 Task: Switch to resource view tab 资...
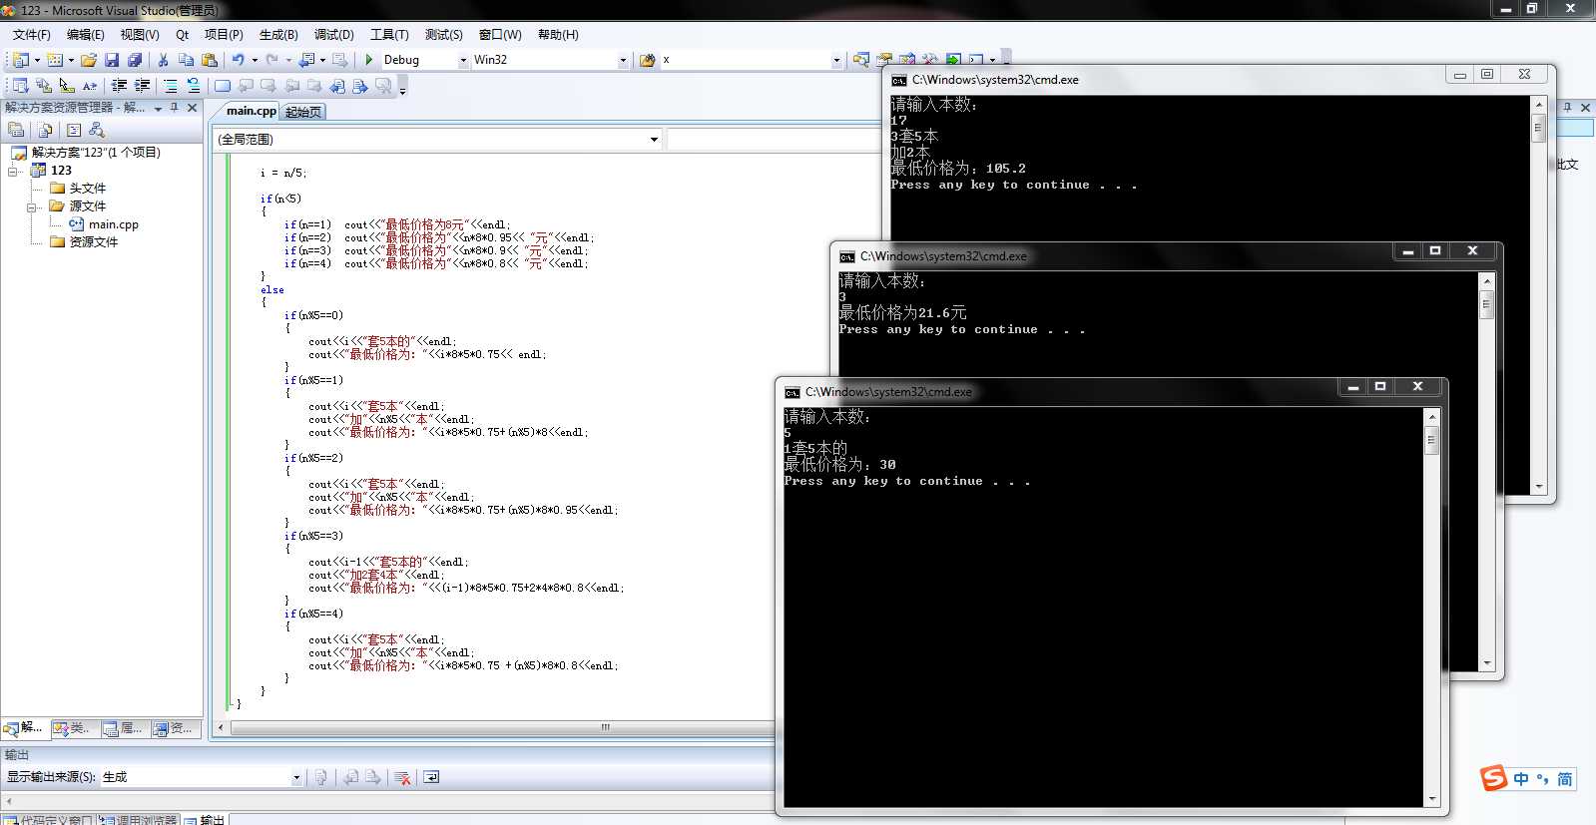(x=174, y=728)
